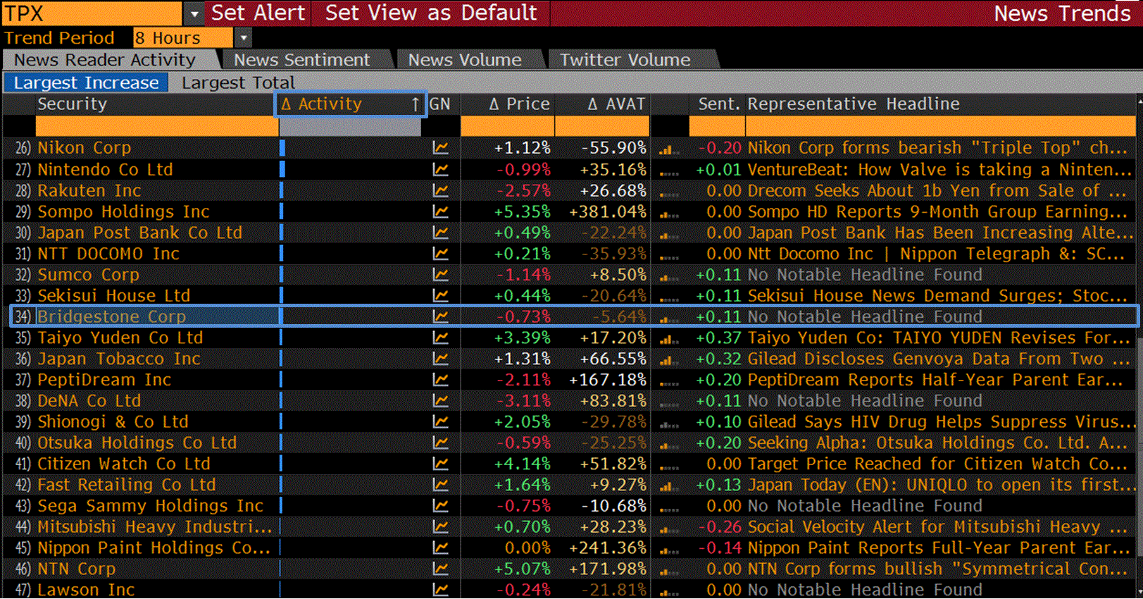This screenshot has width=1143, height=599.
Task: Open the chart icon for Mitsubishi Heavy Industries
Action: (x=440, y=527)
